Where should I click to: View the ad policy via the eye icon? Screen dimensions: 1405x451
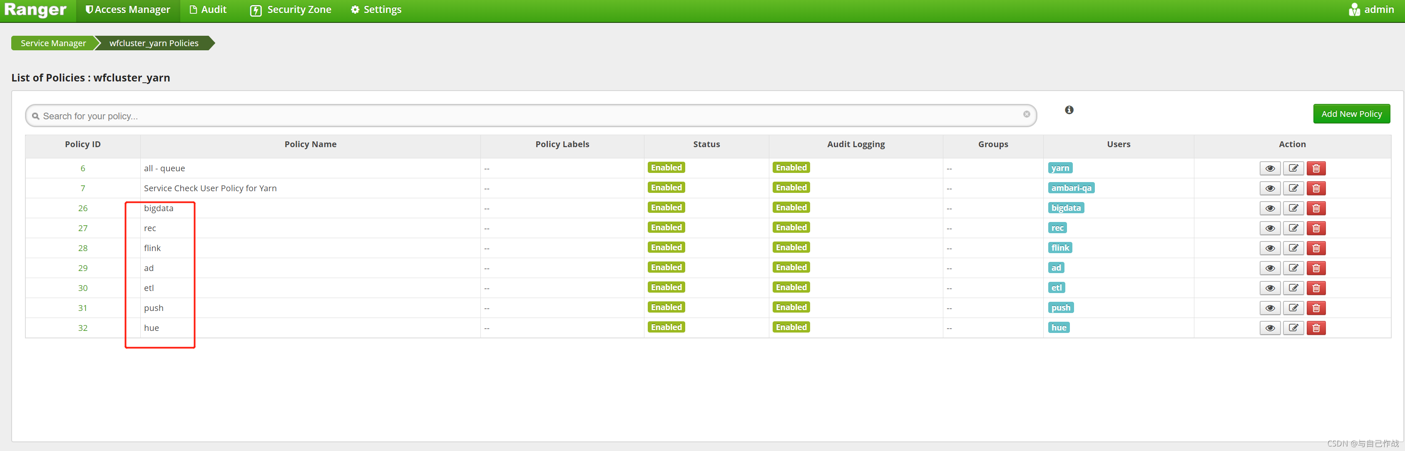tap(1270, 268)
